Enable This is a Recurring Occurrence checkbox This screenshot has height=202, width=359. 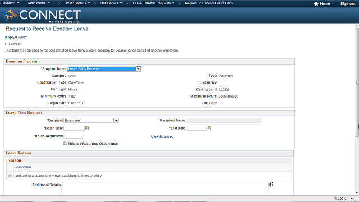pos(65,143)
